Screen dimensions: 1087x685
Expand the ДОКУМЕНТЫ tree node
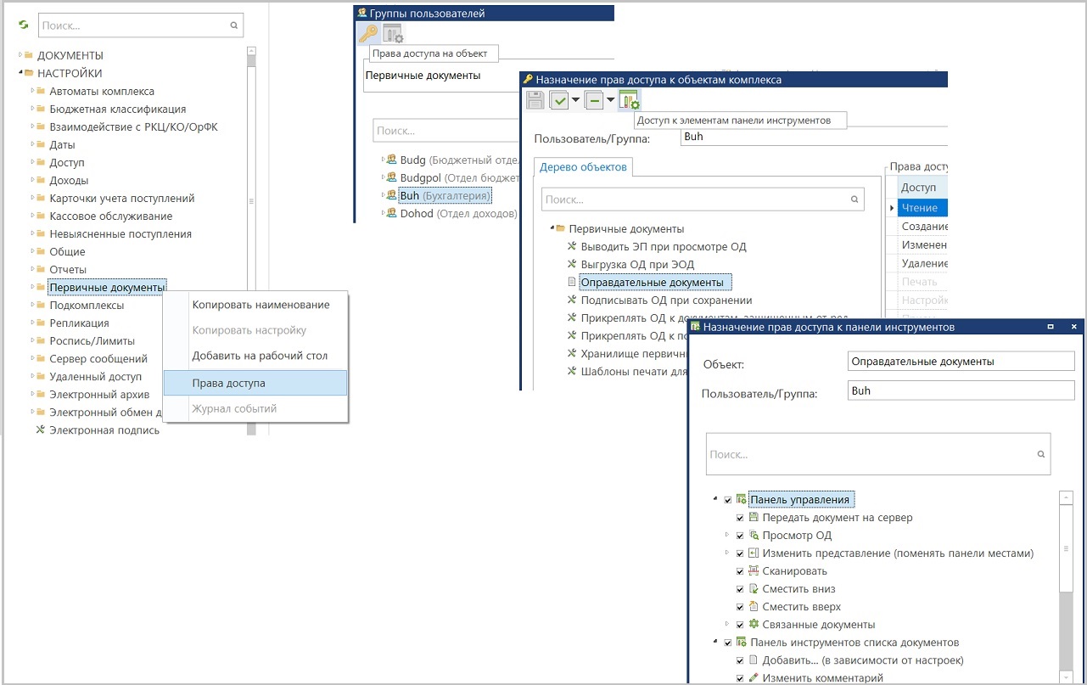(20, 55)
